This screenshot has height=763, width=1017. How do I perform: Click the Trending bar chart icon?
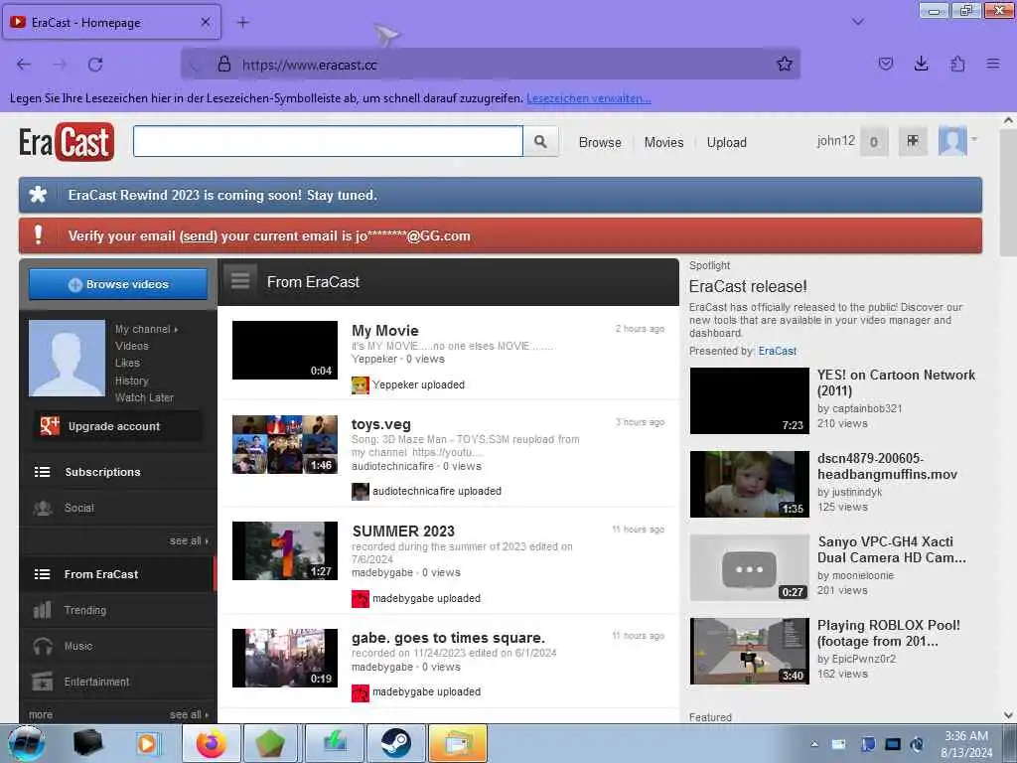[42, 610]
